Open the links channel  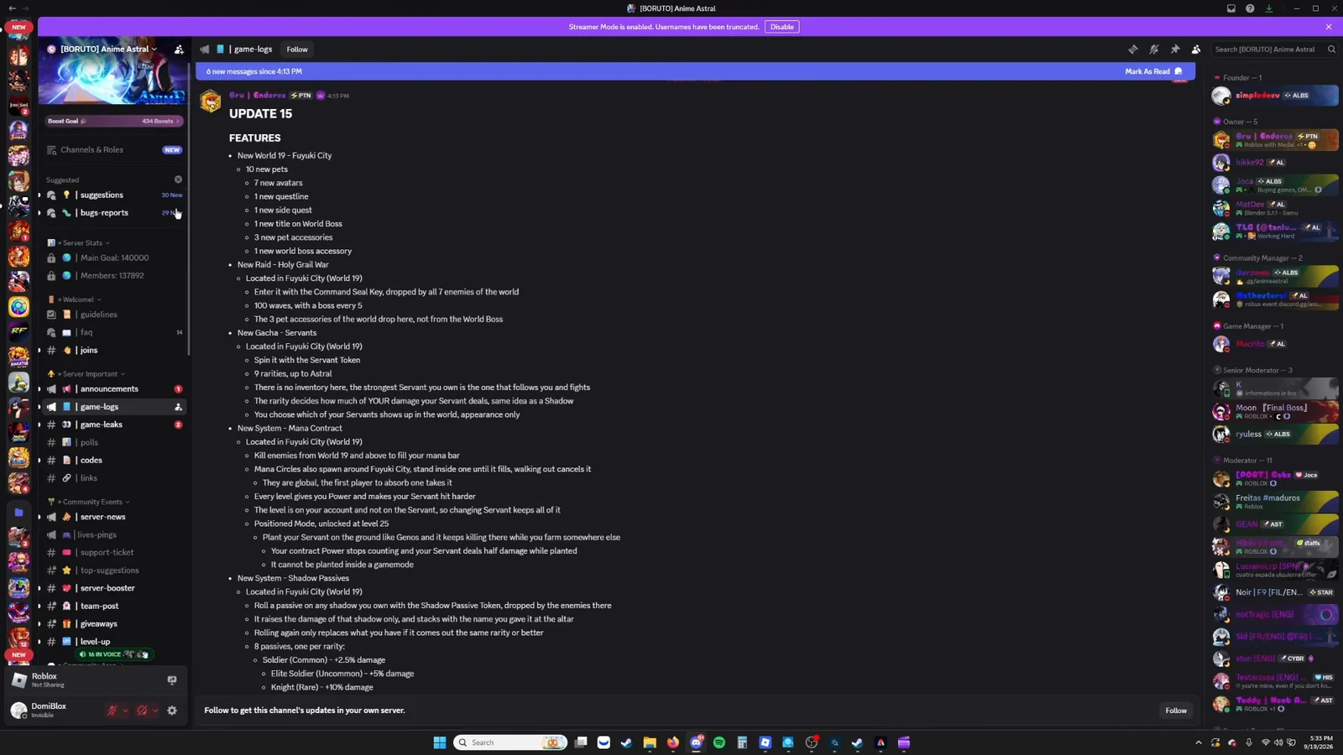coord(113,478)
